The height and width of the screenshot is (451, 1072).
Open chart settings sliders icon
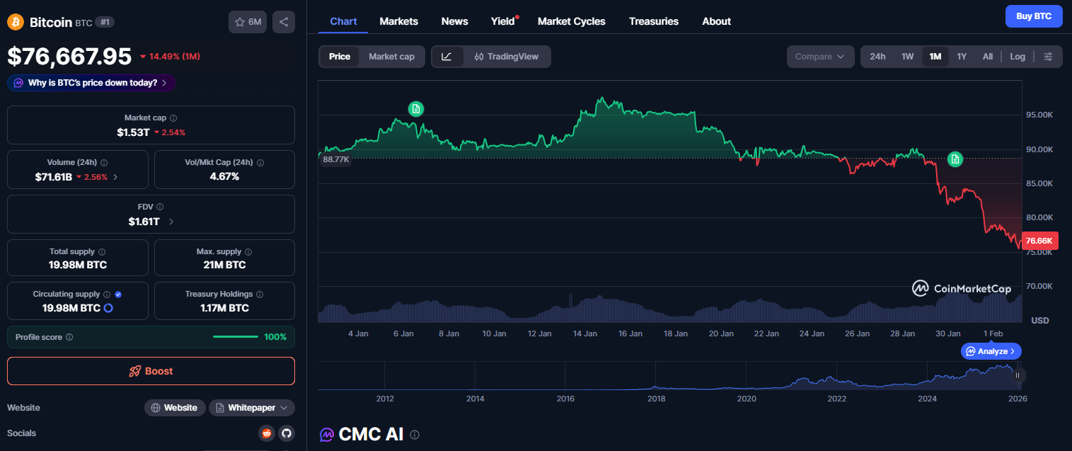tap(1049, 57)
